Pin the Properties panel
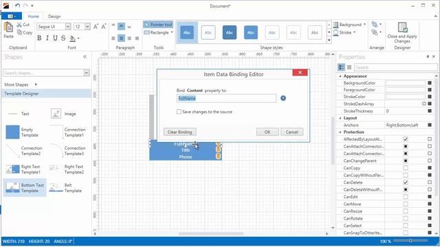Screen dimensions: 440x247 pyautogui.click(x=428, y=56)
